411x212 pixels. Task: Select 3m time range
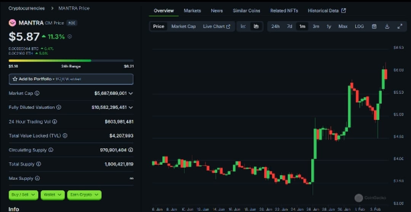(316, 26)
